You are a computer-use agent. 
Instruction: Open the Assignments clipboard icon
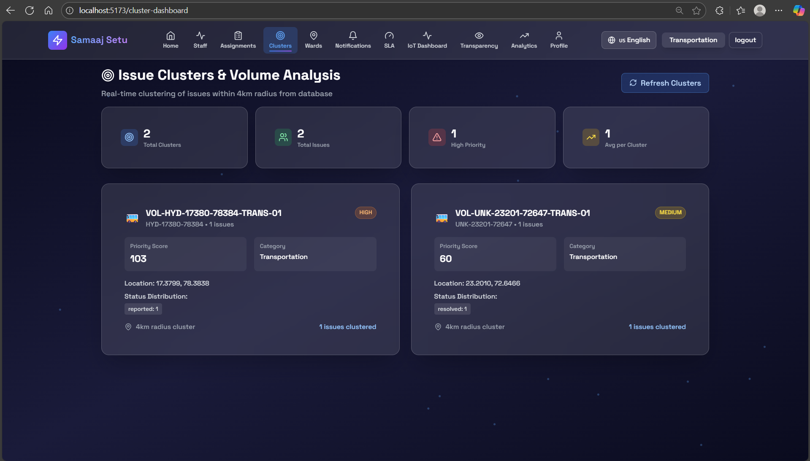(238, 35)
